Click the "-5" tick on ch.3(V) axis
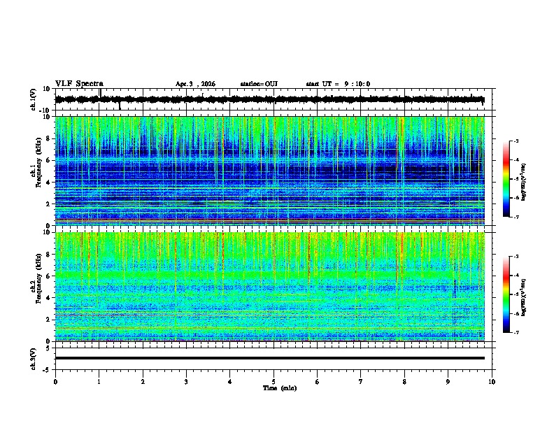 click(47, 369)
